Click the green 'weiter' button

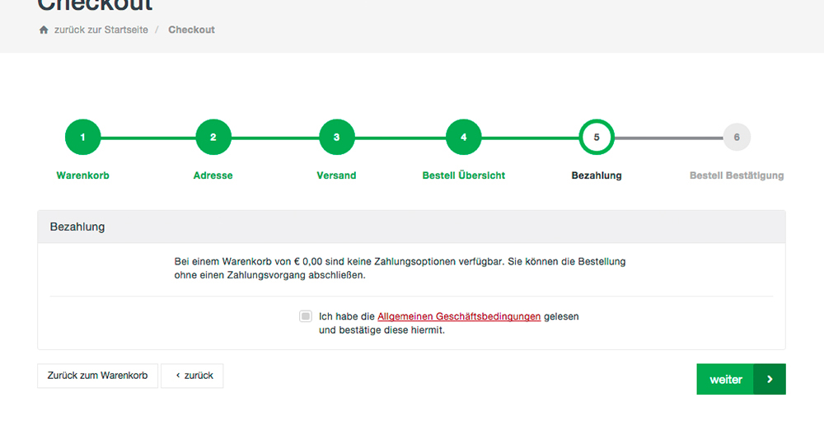pyautogui.click(x=741, y=379)
